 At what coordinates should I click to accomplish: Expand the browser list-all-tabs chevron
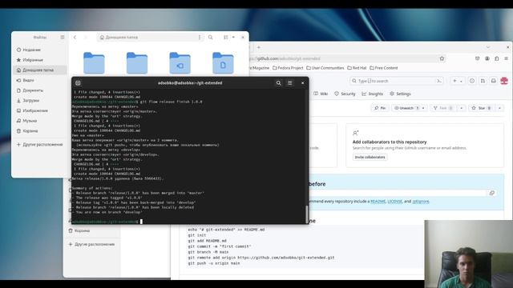click(488, 47)
